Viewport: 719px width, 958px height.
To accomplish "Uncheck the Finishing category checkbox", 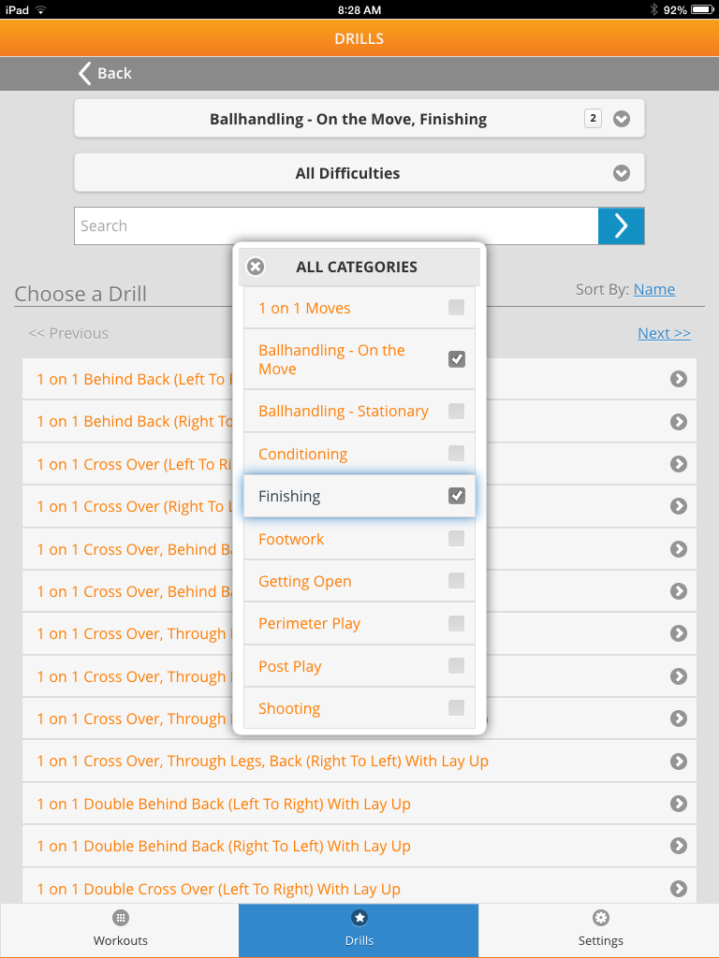I will [x=456, y=496].
